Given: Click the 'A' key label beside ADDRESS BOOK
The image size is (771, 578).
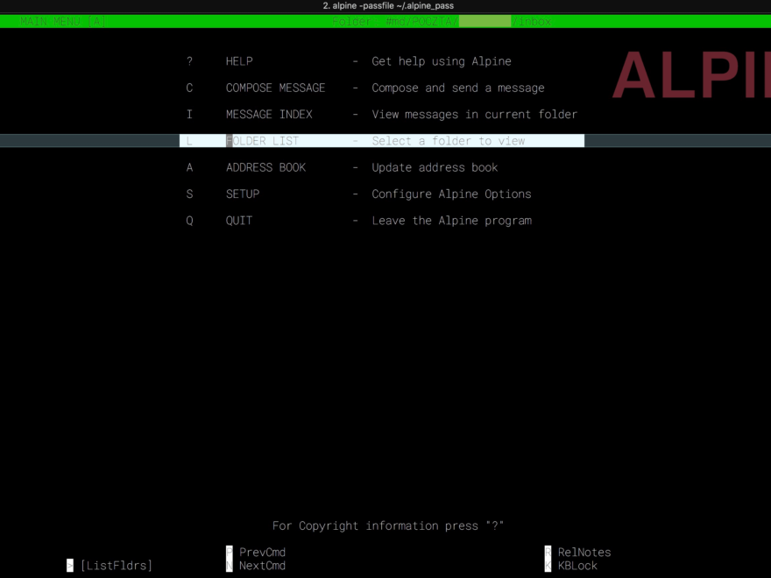Looking at the screenshot, I should pos(189,167).
